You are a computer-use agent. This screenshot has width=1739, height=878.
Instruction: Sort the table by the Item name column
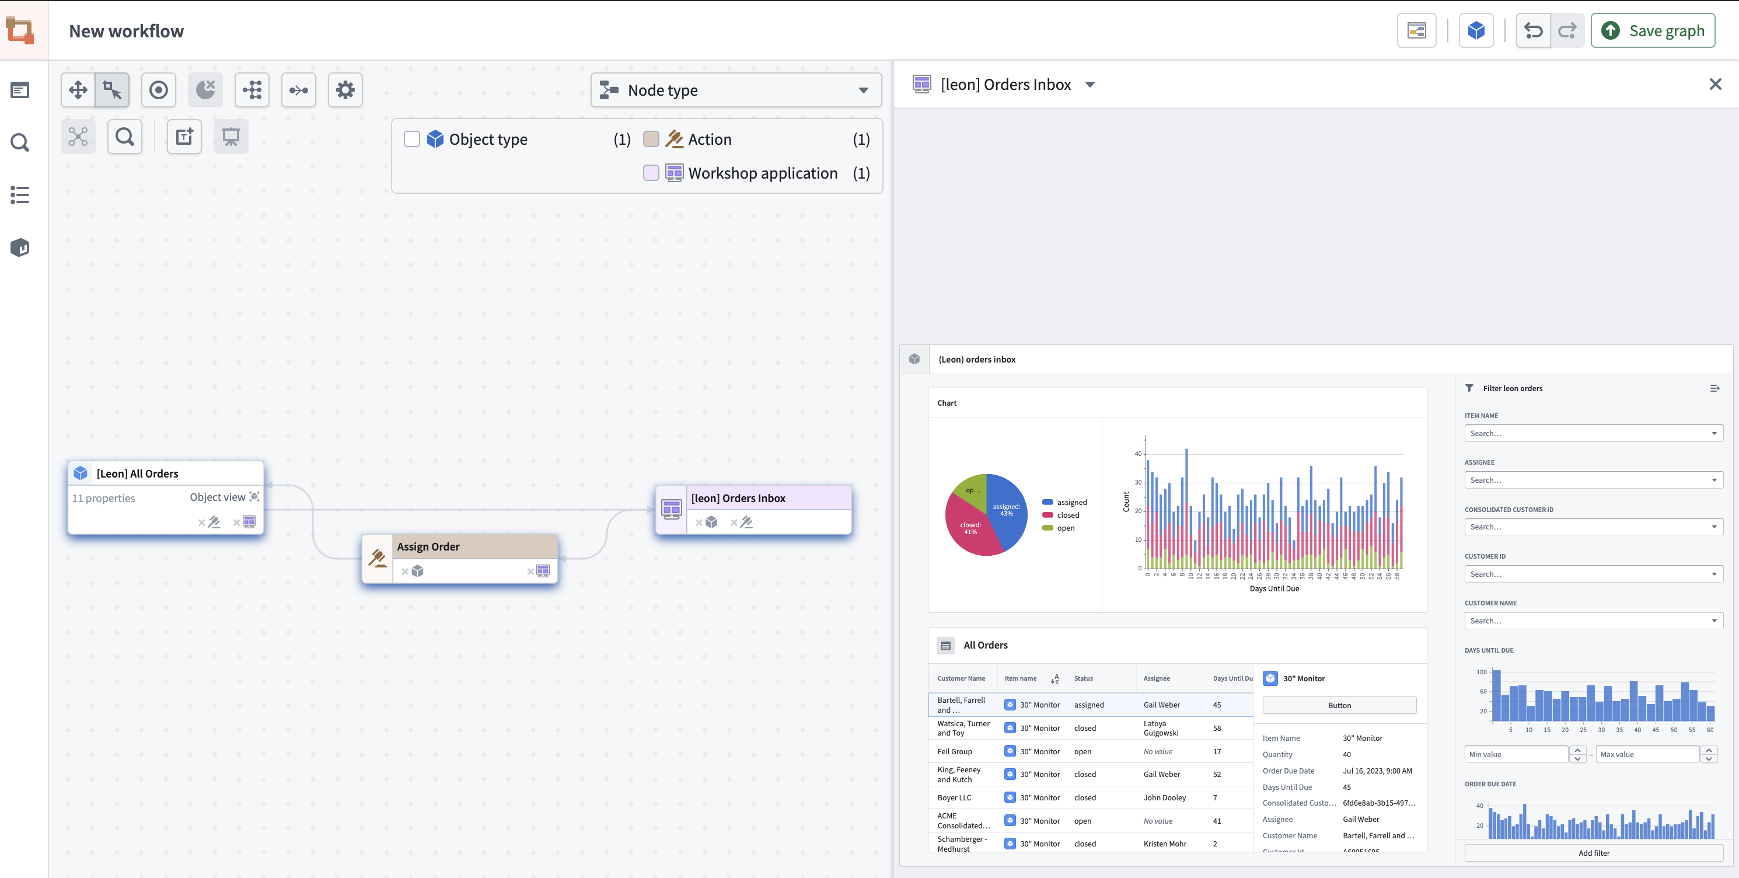(1054, 679)
